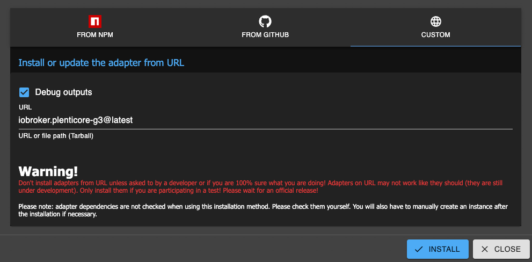Click the checkmark icon on INSTALL
The height and width of the screenshot is (262, 532).
point(419,249)
